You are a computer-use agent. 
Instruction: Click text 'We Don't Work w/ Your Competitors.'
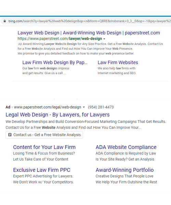click(43, 182)
